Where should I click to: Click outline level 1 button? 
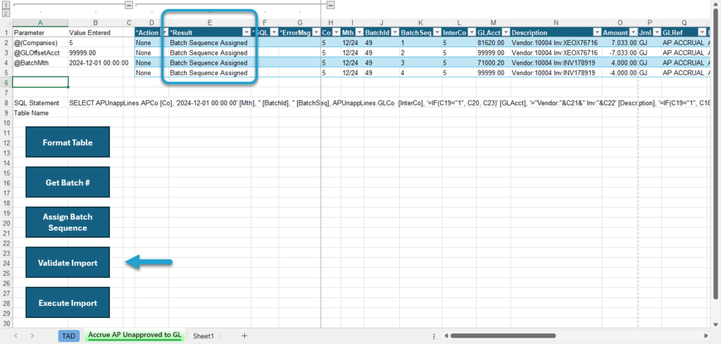pyautogui.click(x=6, y=5)
